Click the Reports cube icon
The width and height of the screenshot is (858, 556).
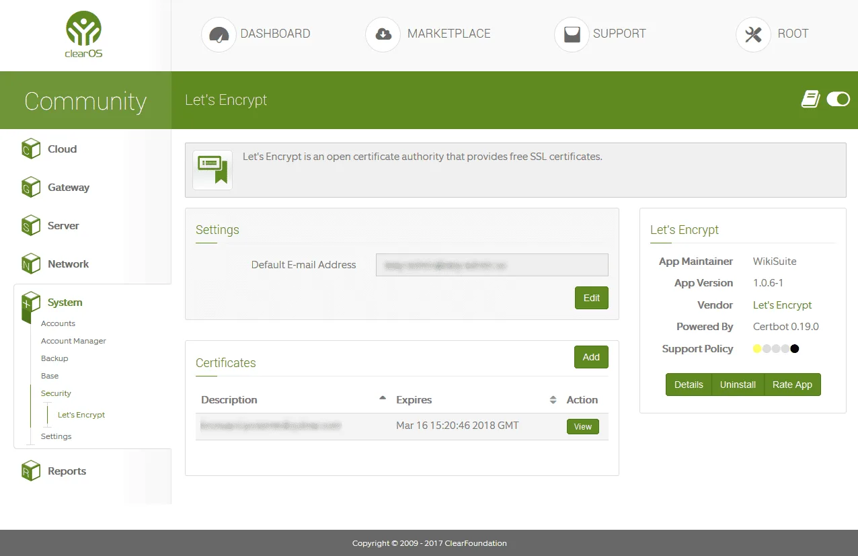tap(30, 471)
